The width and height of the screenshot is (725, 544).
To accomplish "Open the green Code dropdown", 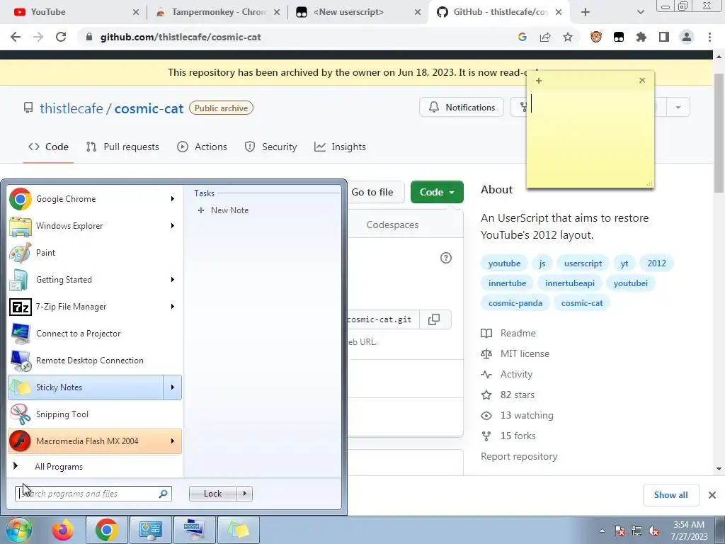I will tap(437, 192).
